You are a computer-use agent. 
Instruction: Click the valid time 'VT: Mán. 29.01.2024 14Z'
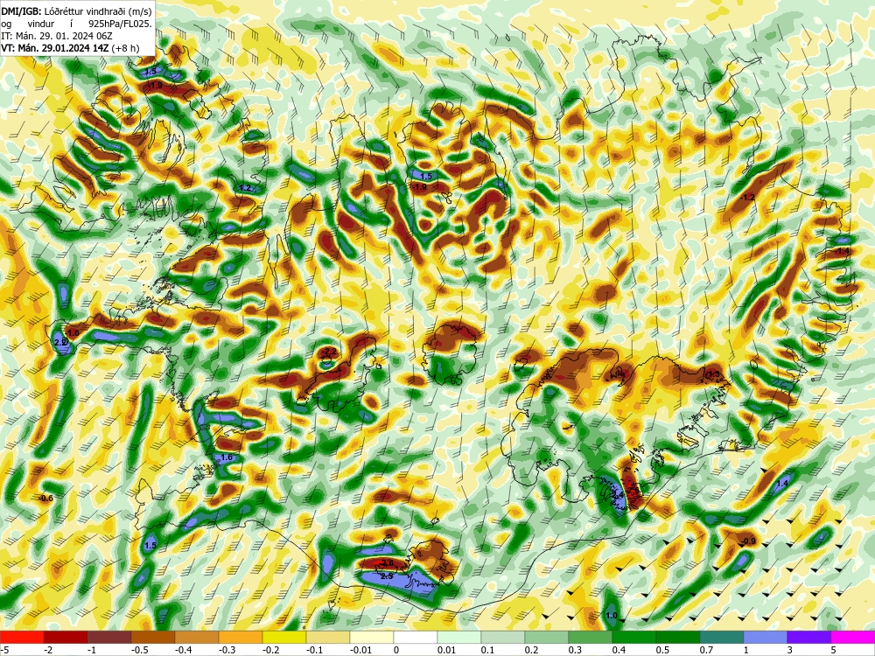click(x=55, y=48)
